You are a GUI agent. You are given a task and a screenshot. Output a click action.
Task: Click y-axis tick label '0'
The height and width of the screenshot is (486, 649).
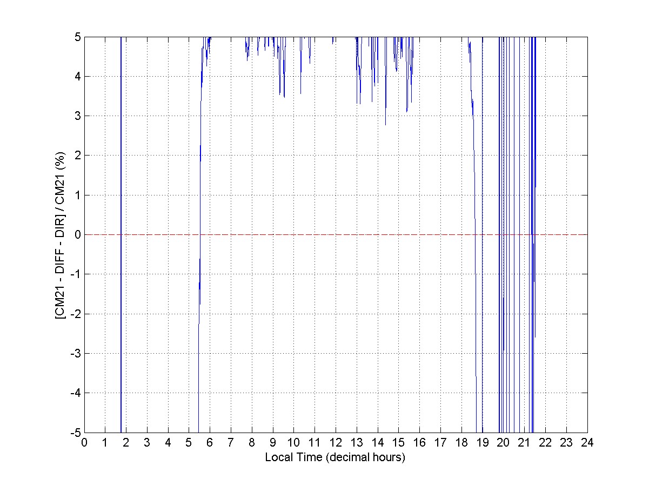pos(78,234)
